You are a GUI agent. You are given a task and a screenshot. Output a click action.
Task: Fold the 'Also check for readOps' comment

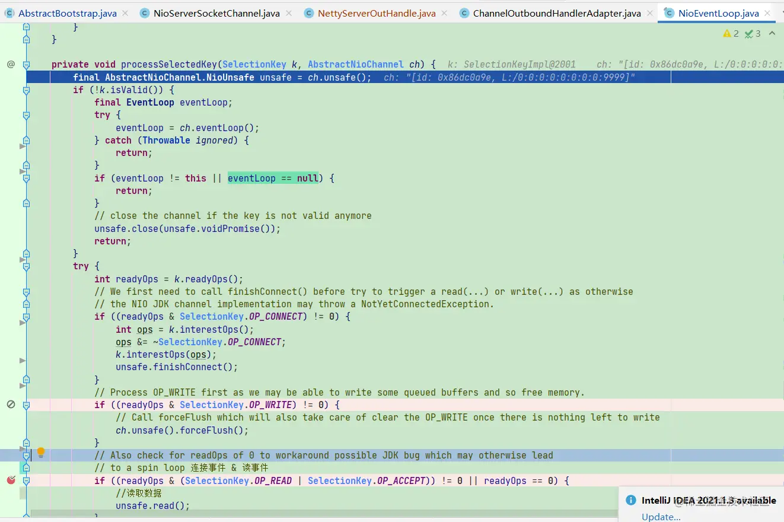point(26,456)
